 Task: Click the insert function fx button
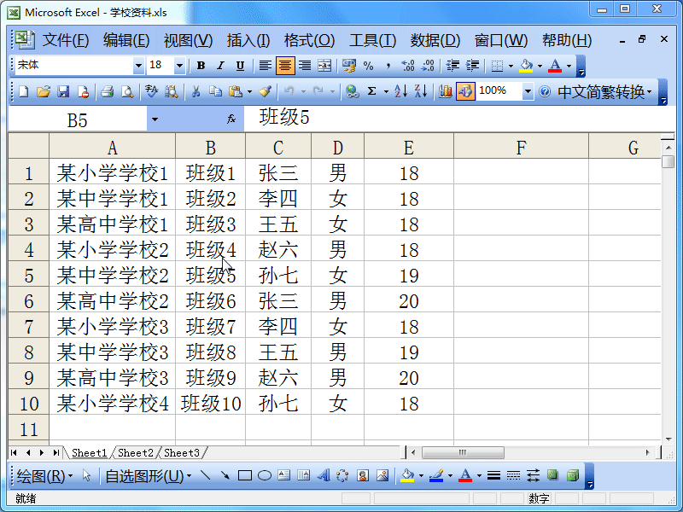tap(231, 119)
